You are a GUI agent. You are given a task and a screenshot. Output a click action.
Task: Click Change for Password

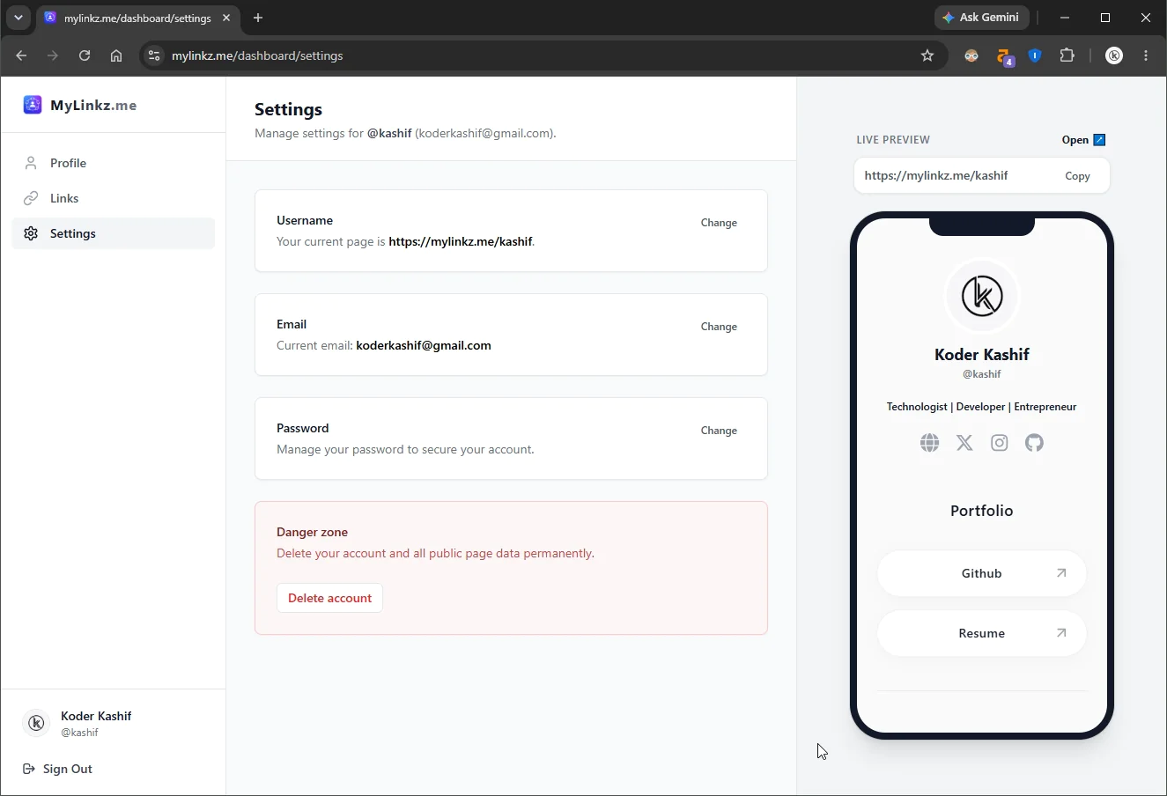point(719,431)
